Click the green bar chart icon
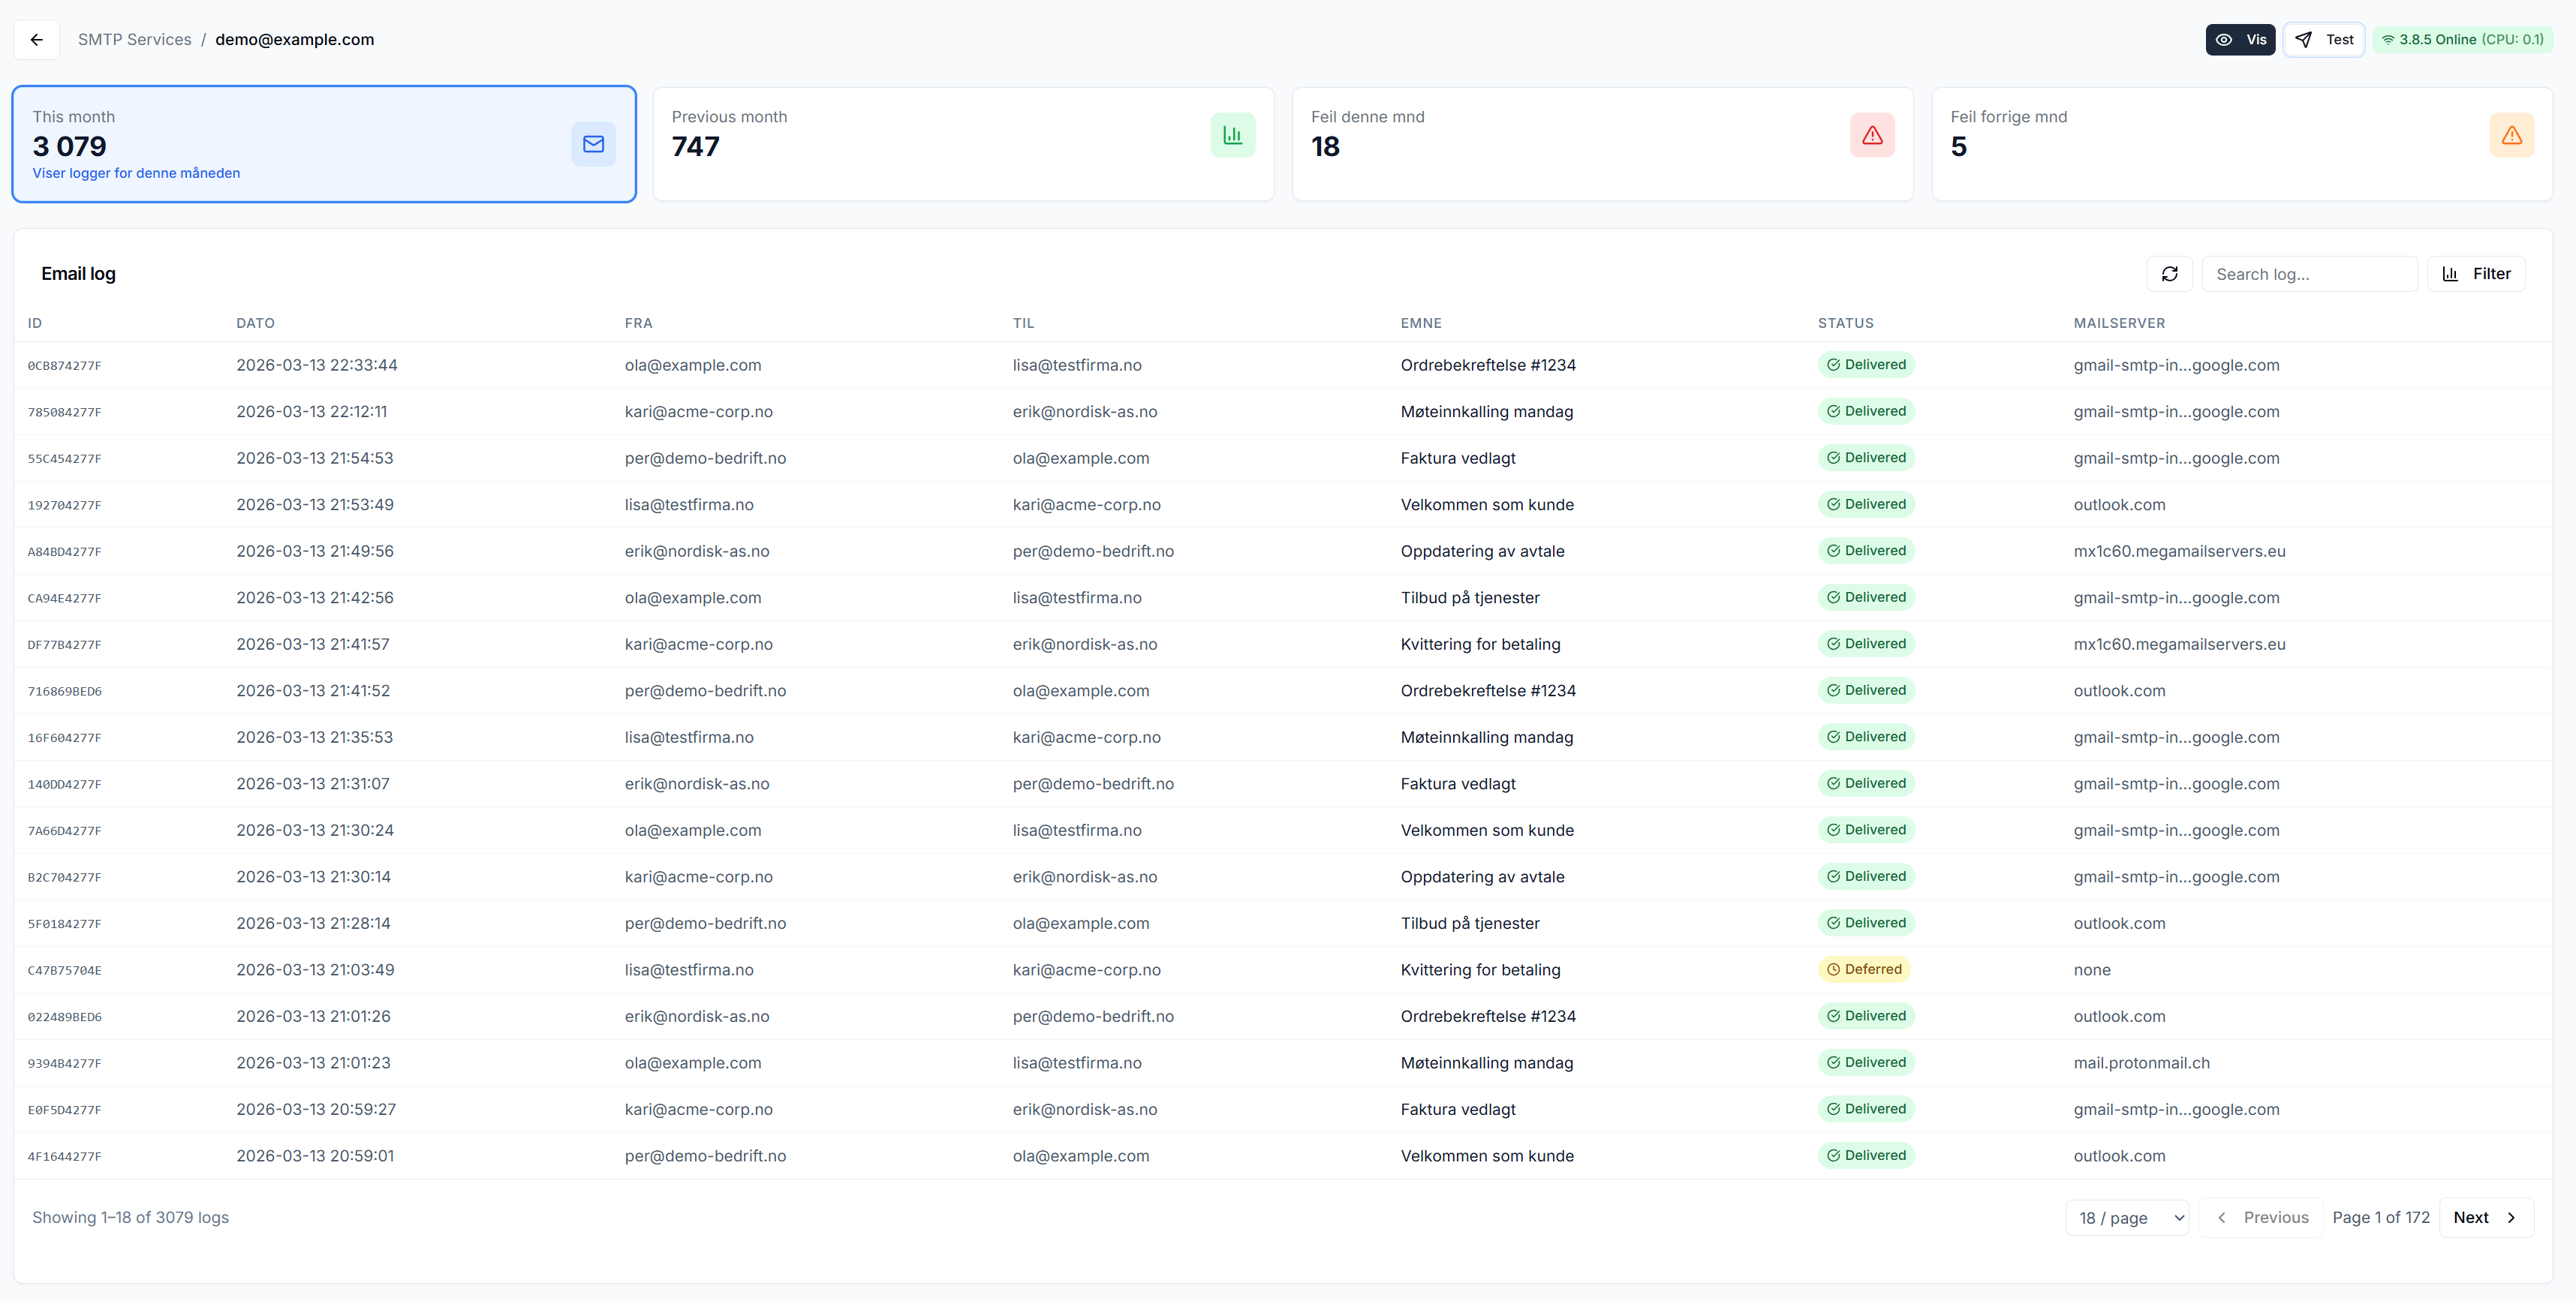 point(1232,135)
